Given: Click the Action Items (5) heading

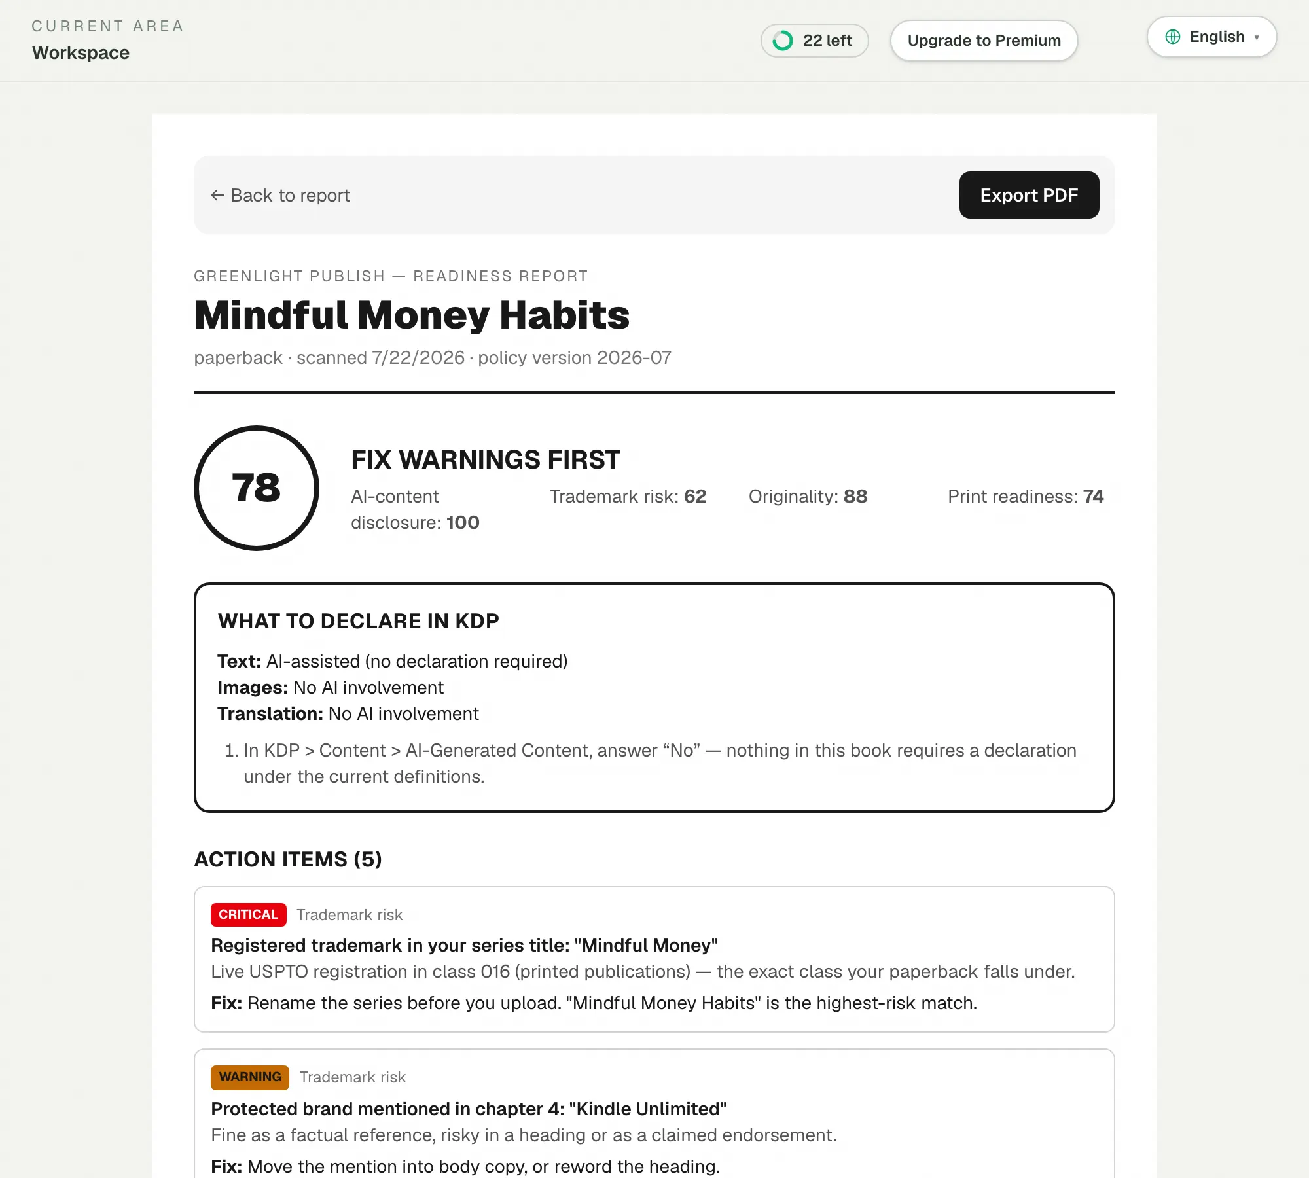Looking at the screenshot, I should click(288, 859).
